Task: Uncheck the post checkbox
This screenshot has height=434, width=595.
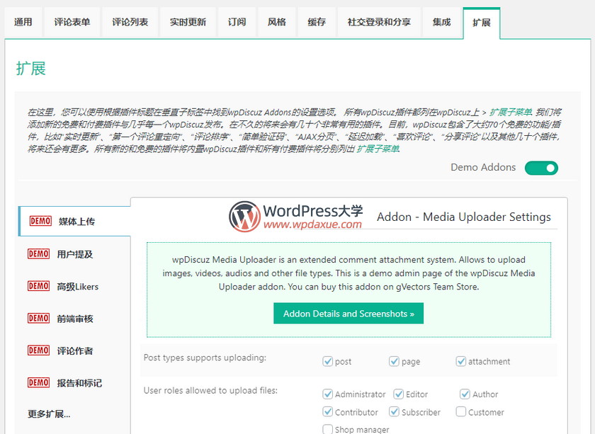Action: coord(327,361)
